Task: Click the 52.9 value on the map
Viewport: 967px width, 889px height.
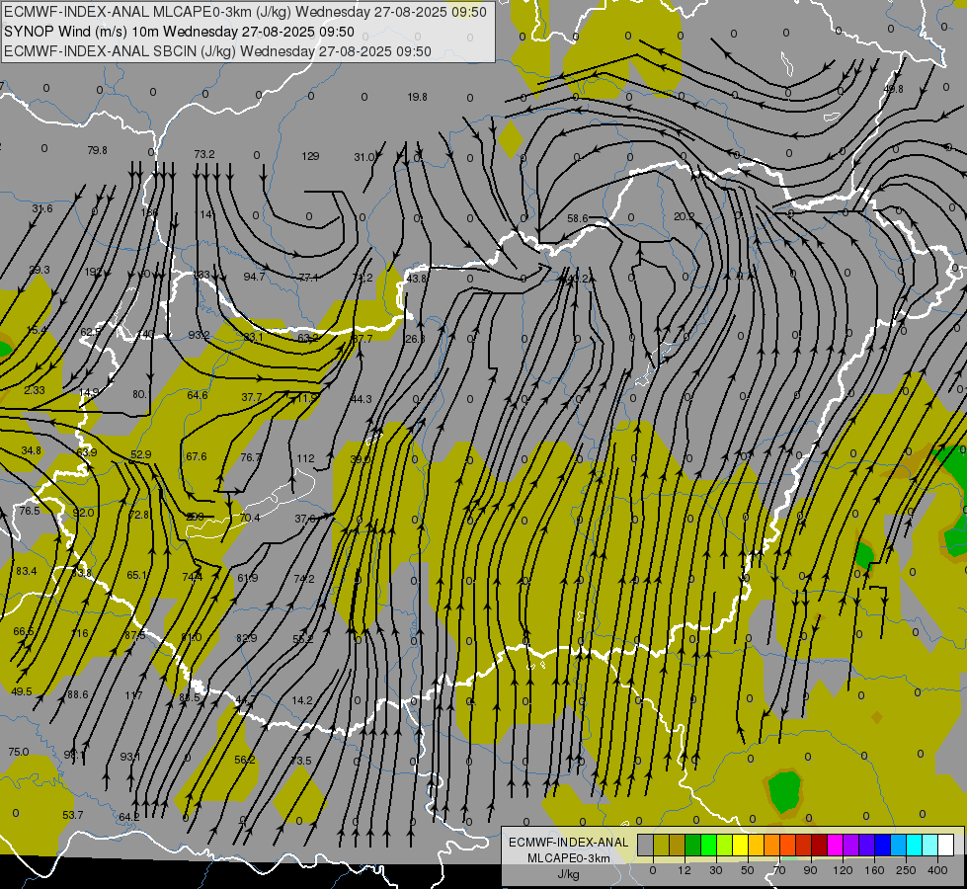Action: click(x=140, y=454)
